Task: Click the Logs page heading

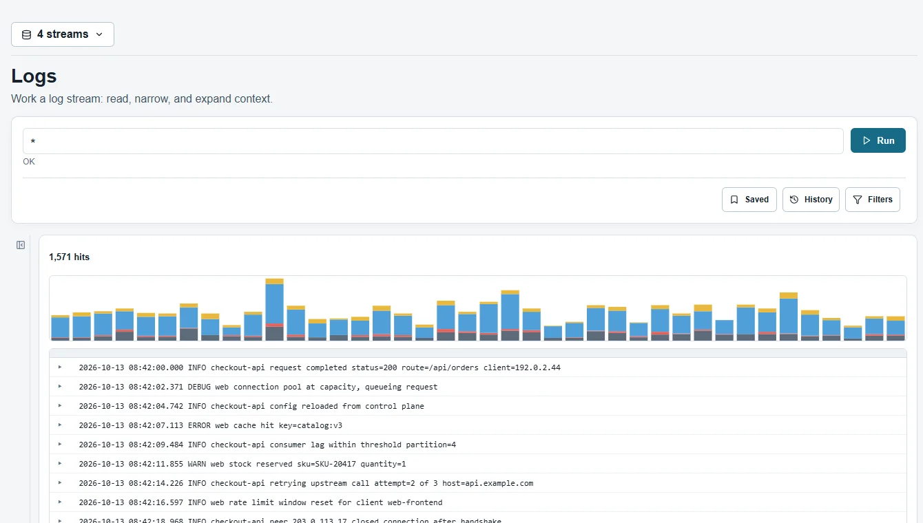Action: 34,76
